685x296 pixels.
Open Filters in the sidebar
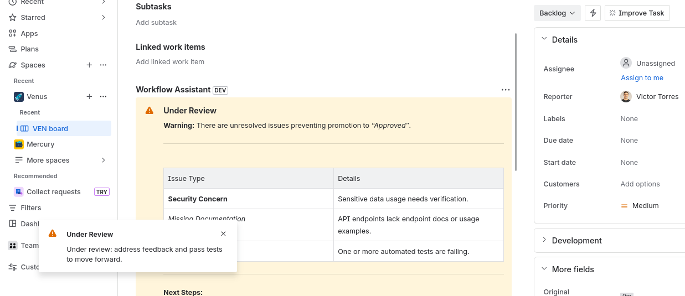[31, 208]
